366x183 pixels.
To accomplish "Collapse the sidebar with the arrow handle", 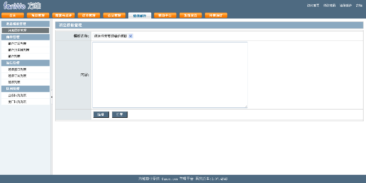I will coord(52,97).
